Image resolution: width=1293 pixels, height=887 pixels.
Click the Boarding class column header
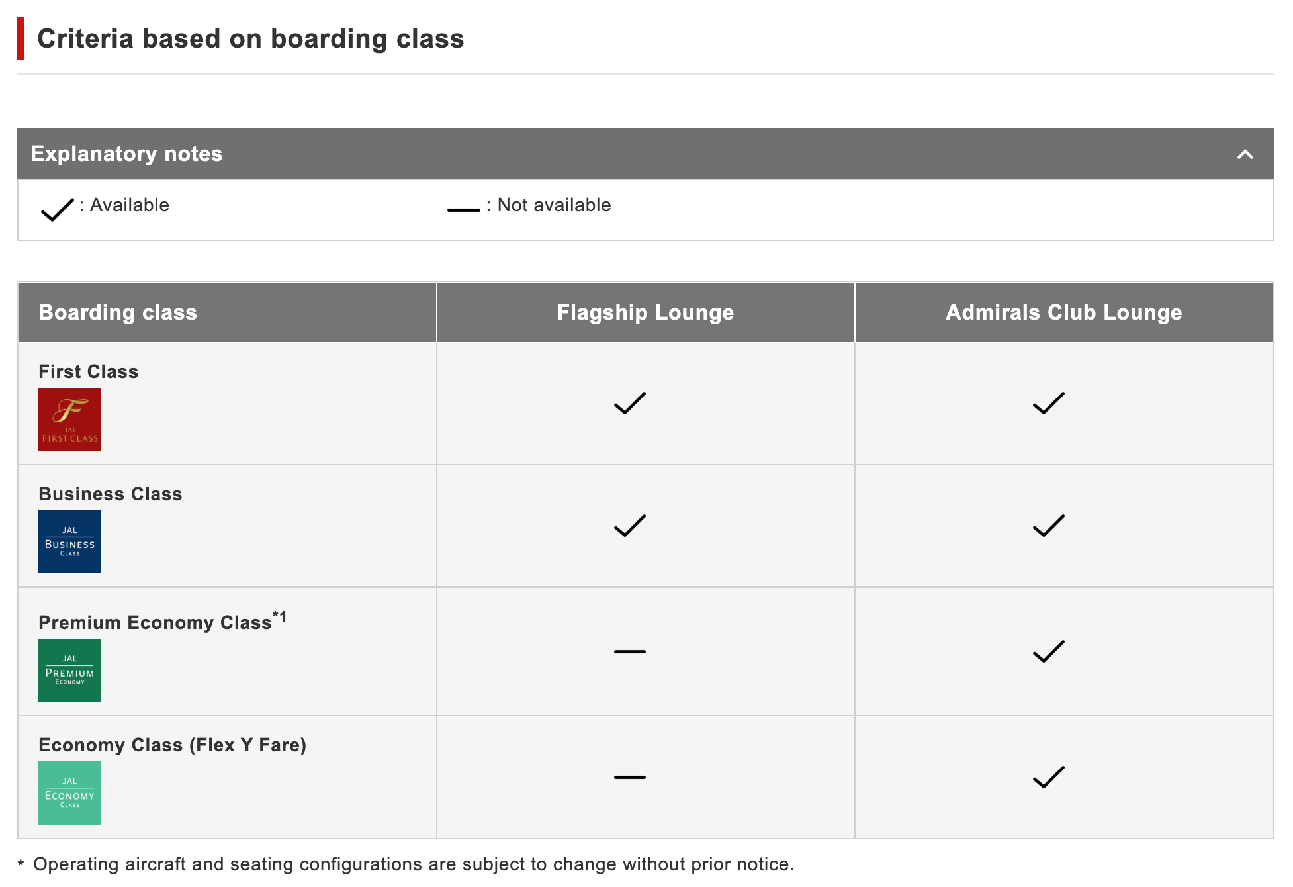[x=227, y=312]
